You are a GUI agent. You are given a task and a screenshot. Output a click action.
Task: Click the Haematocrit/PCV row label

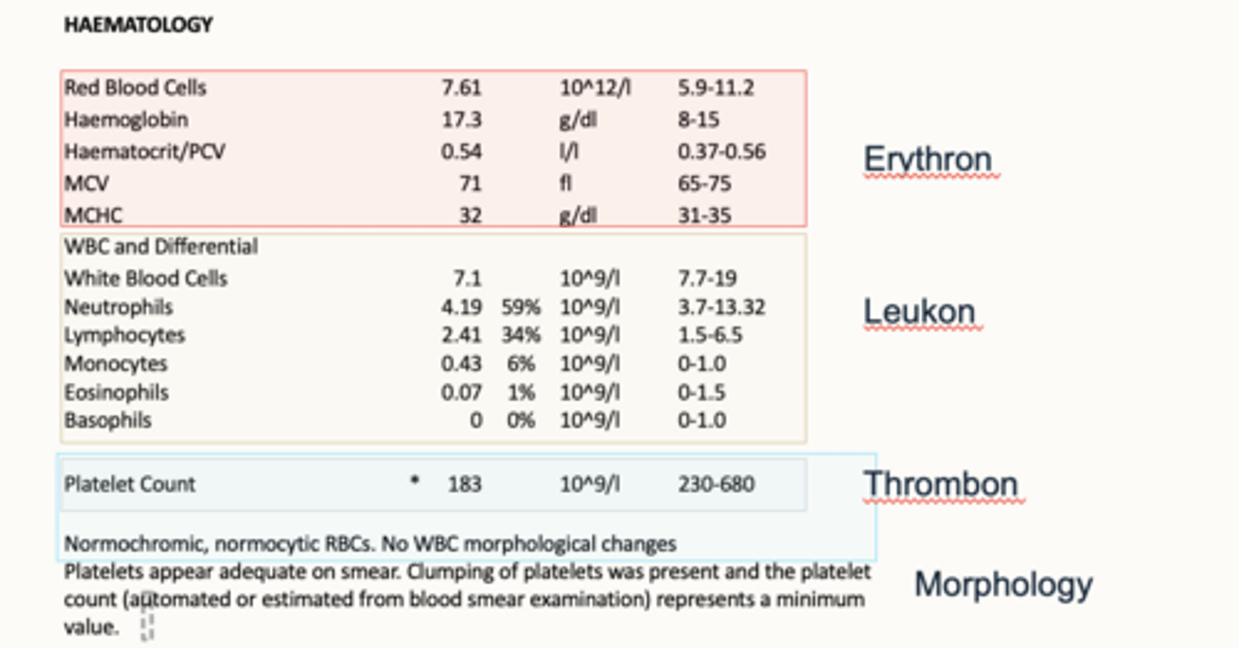[x=145, y=151]
